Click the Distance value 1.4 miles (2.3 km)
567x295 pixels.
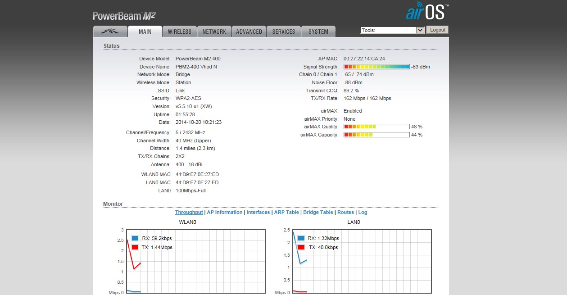(x=195, y=148)
